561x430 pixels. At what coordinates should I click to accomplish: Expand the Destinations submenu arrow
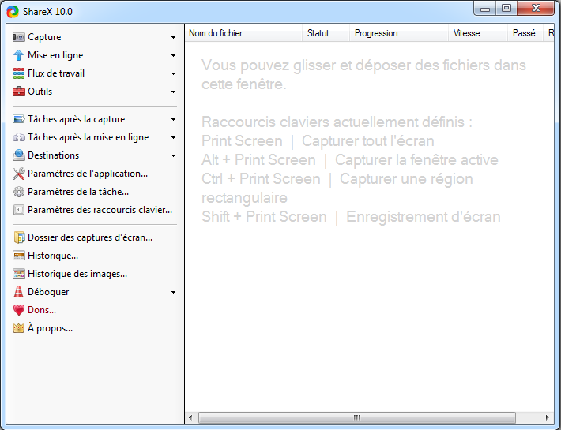tap(173, 156)
